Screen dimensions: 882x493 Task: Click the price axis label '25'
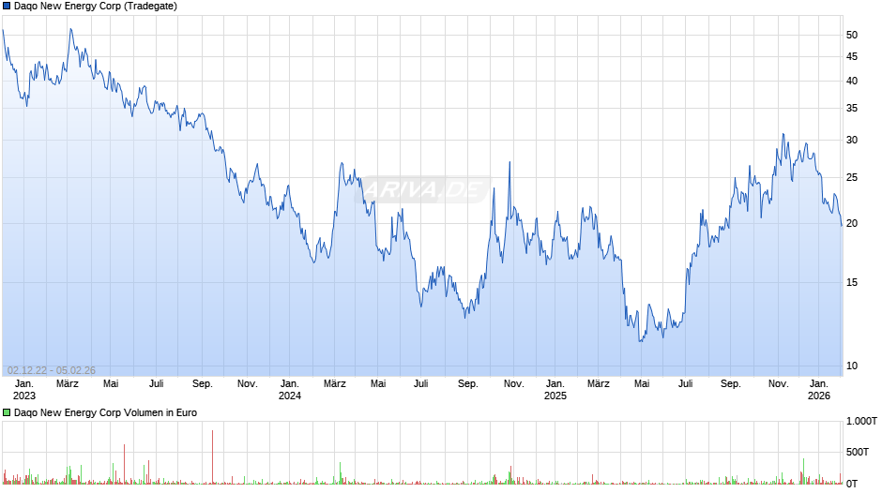tap(852, 178)
